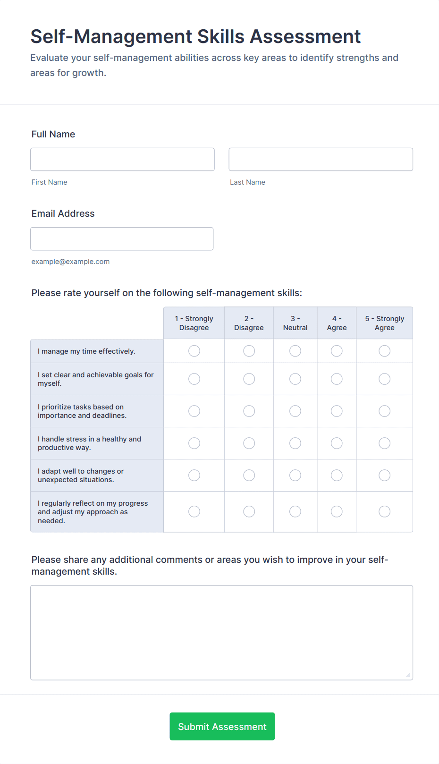This screenshot has width=439, height=764.
Task: Select Disagree for adapting well to changes
Action: tap(249, 475)
